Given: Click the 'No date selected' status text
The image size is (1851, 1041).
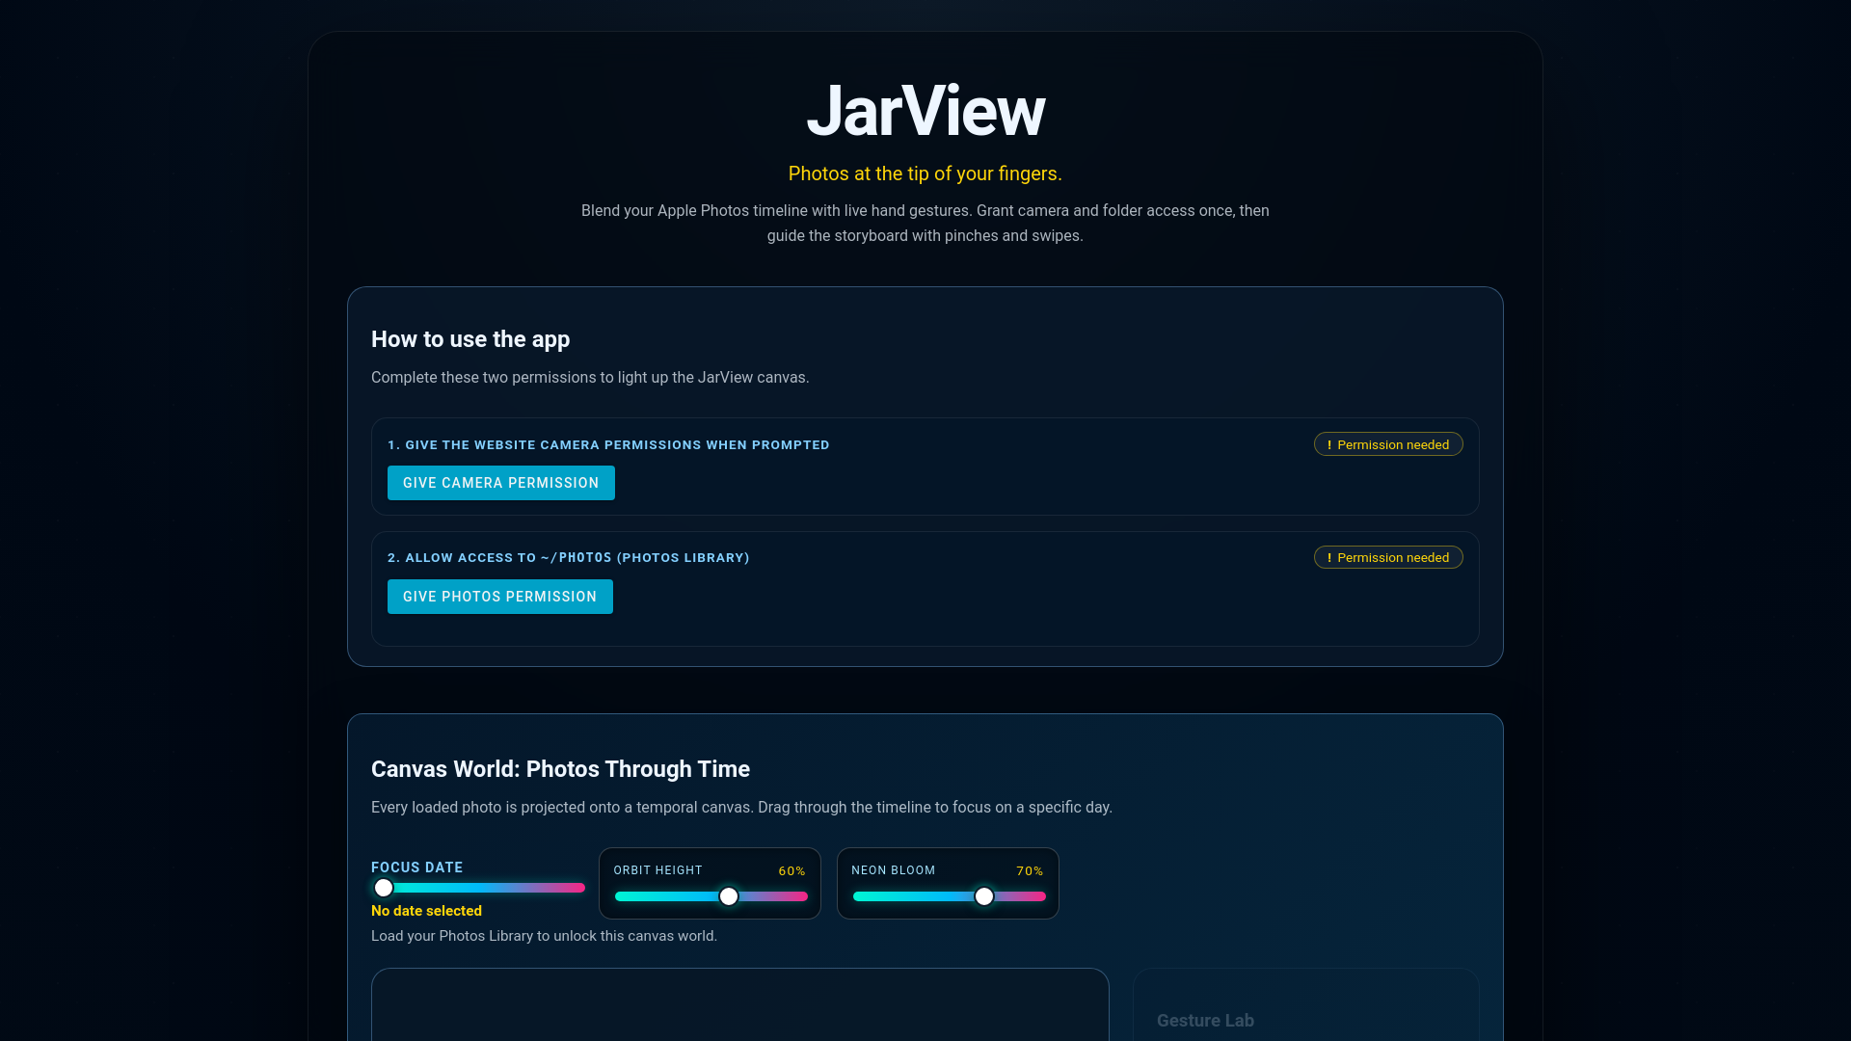Looking at the screenshot, I should pyautogui.click(x=426, y=911).
